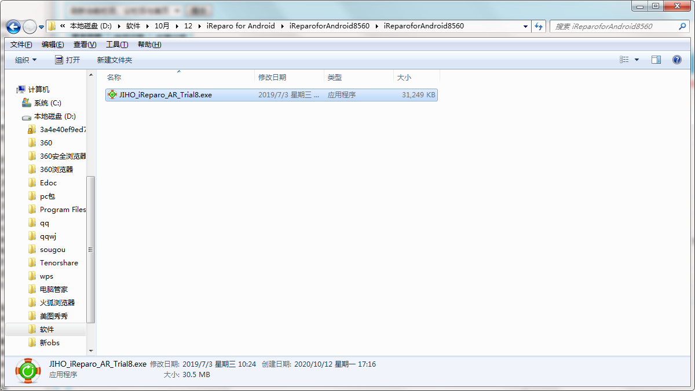Select the 火狐浏览器 folder

[57, 302]
